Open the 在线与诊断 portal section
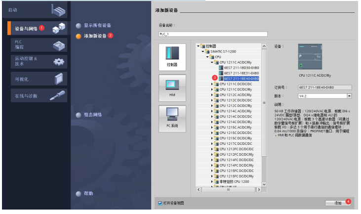The image size is (361, 214). click(x=39, y=95)
